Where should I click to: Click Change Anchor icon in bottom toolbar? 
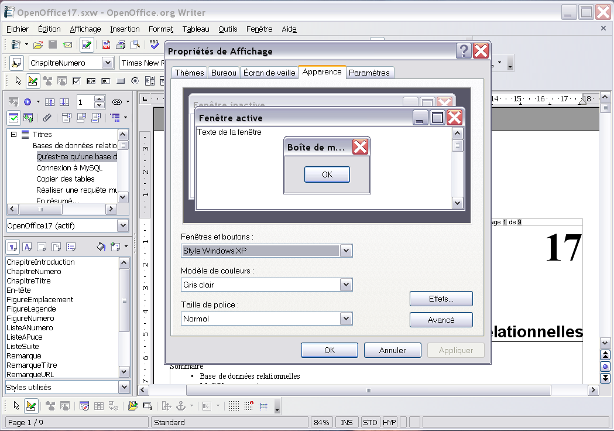click(180, 406)
